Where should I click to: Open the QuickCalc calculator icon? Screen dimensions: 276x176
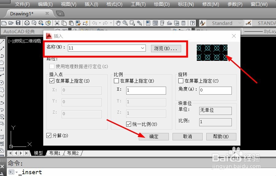click(x=183, y=23)
